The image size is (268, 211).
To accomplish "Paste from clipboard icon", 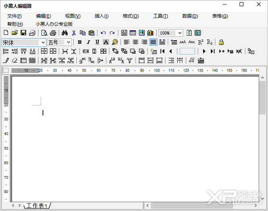I will tap(92, 33).
